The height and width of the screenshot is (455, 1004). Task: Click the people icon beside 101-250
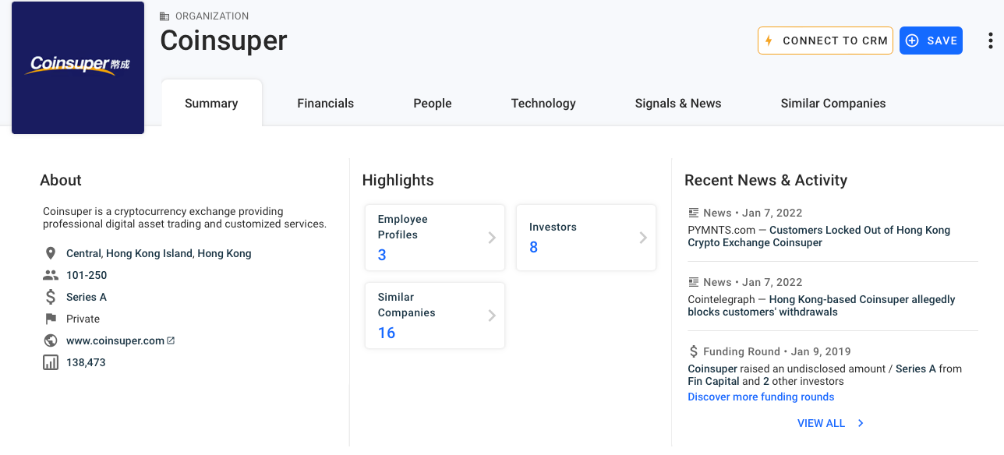[x=51, y=275]
